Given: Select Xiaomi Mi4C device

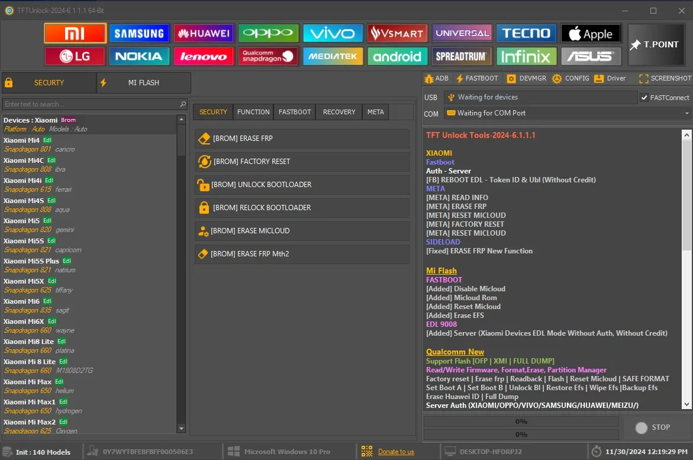Looking at the screenshot, I should (x=88, y=165).
